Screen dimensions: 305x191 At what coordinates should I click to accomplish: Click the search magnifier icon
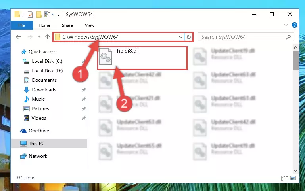(x=289, y=37)
